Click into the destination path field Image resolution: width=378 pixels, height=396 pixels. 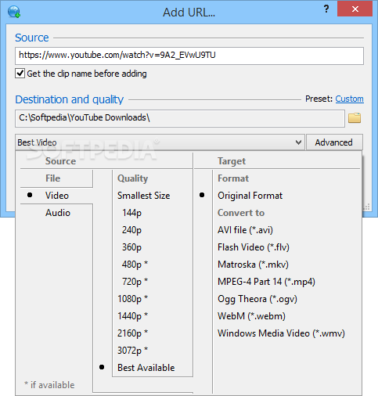pos(180,118)
